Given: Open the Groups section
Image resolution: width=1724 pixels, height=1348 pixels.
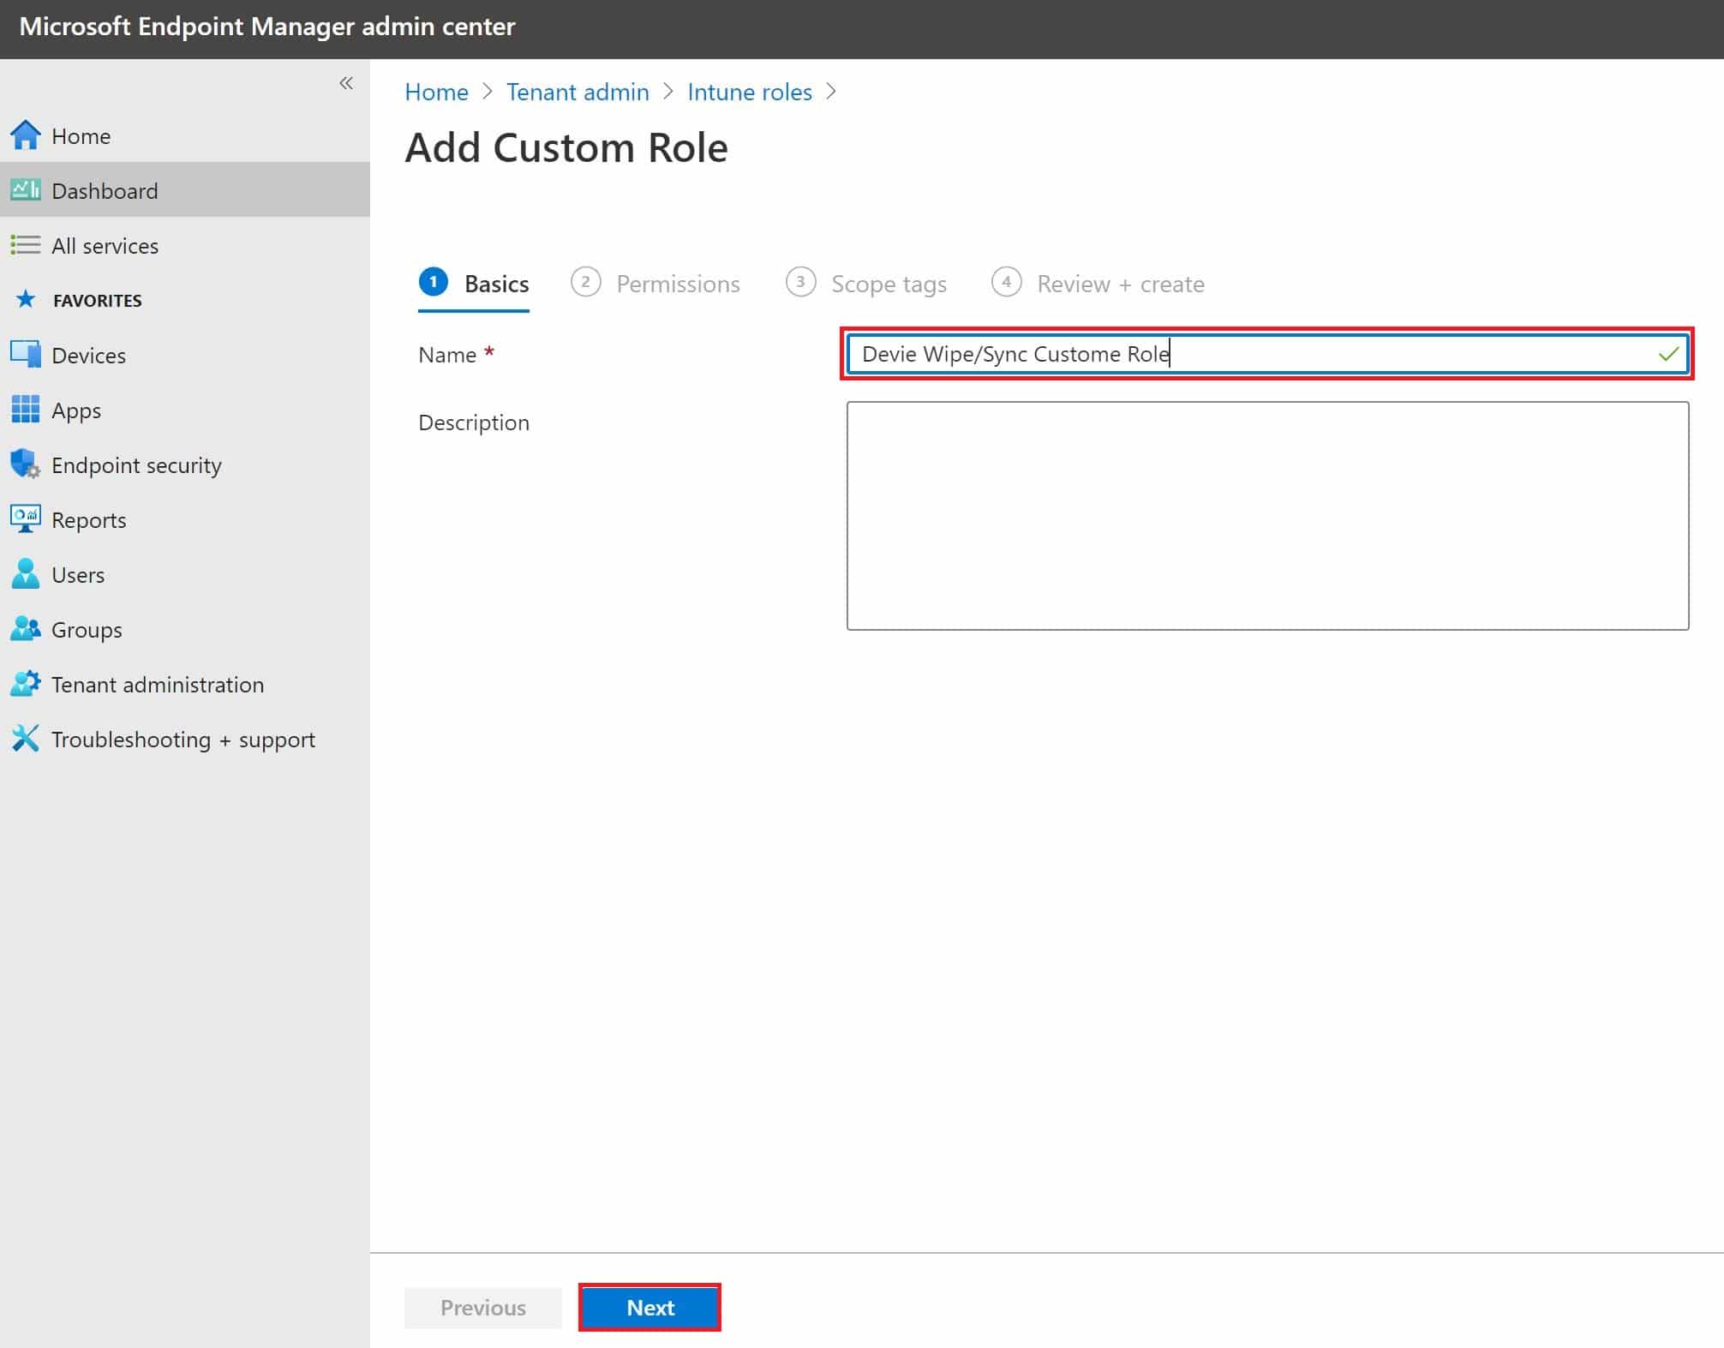Looking at the screenshot, I should (x=87, y=629).
